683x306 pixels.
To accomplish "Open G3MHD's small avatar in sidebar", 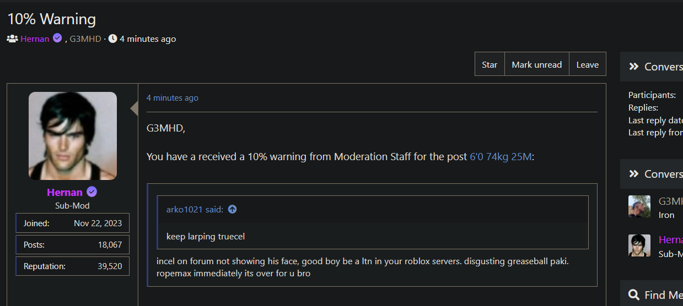I will click(639, 206).
